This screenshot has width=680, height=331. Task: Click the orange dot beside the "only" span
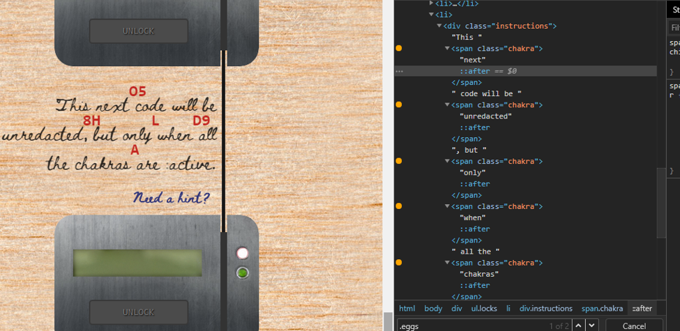click(399, 162)
